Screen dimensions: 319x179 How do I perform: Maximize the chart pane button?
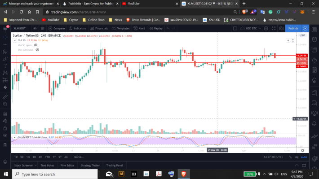click(x=293, y=40)
